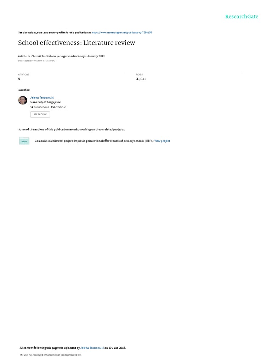Click the 130 CITATIONS author stat
272x363 pixels.
pos(58,107)
